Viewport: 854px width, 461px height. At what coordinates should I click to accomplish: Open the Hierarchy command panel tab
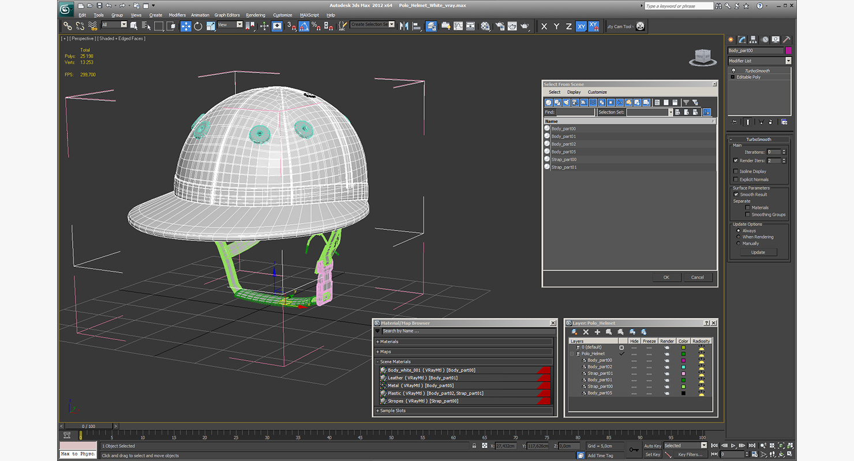(754, 40)
